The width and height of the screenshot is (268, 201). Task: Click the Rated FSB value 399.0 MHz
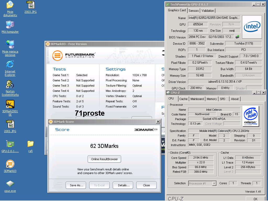pyautogui.click(x=201, y=172)
